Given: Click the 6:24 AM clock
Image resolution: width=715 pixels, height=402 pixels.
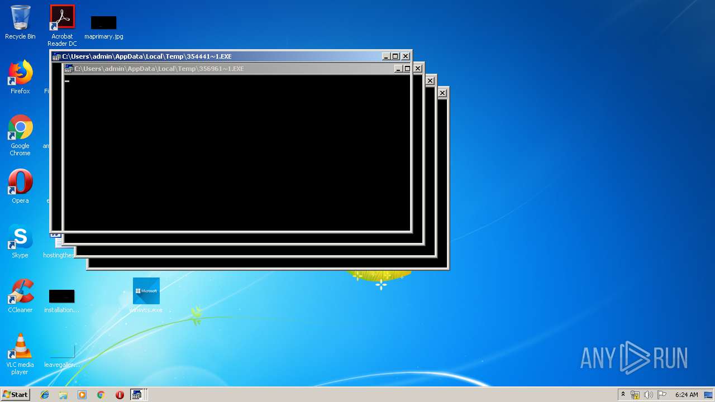Looking at the screenshot, I should (687, 395).
